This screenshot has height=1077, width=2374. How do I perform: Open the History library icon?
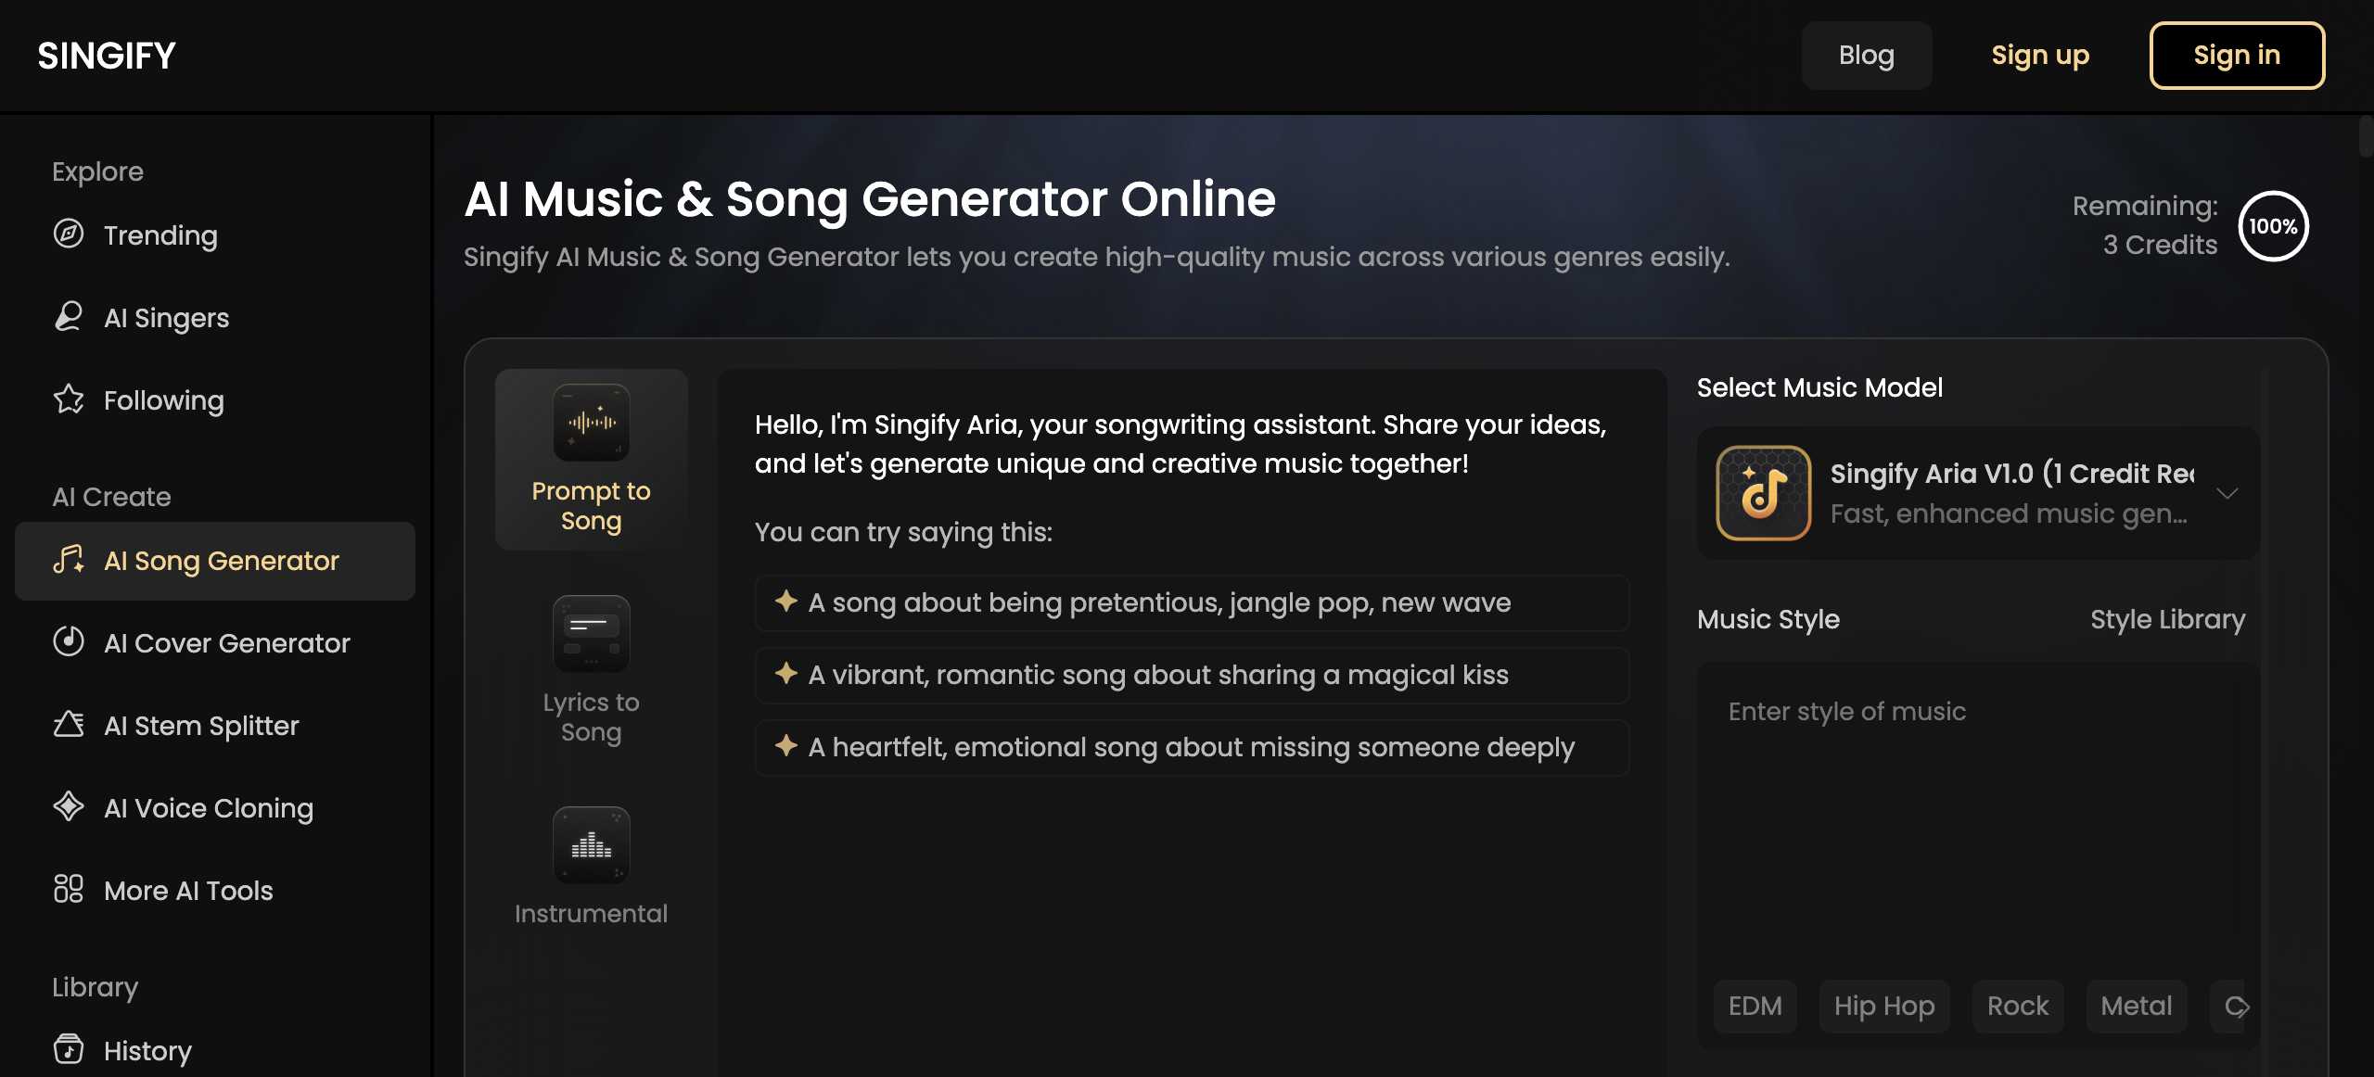[x=69, y=1049]
